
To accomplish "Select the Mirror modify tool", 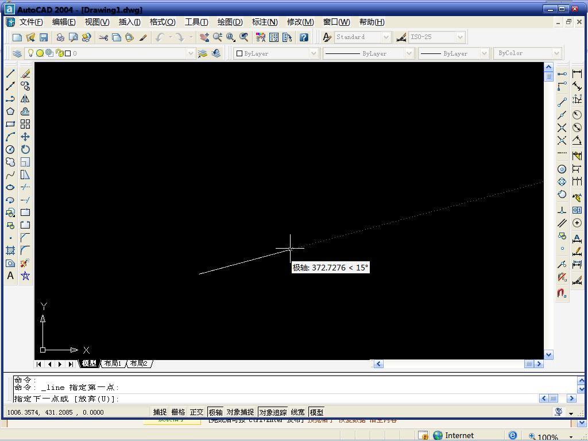I will tap(25, 99).
